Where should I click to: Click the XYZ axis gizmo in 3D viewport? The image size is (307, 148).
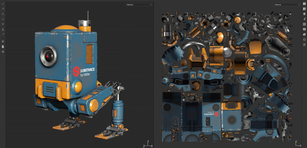(148, 144)
